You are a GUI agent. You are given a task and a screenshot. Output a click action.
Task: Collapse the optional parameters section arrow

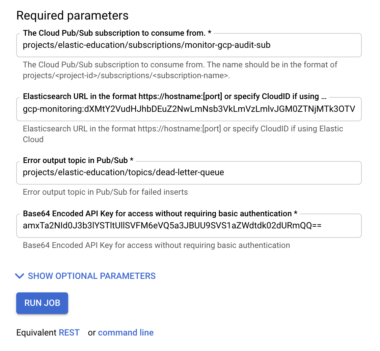point(19,276)
